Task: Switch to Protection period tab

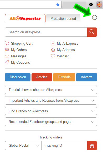Action: click(63, 18)
